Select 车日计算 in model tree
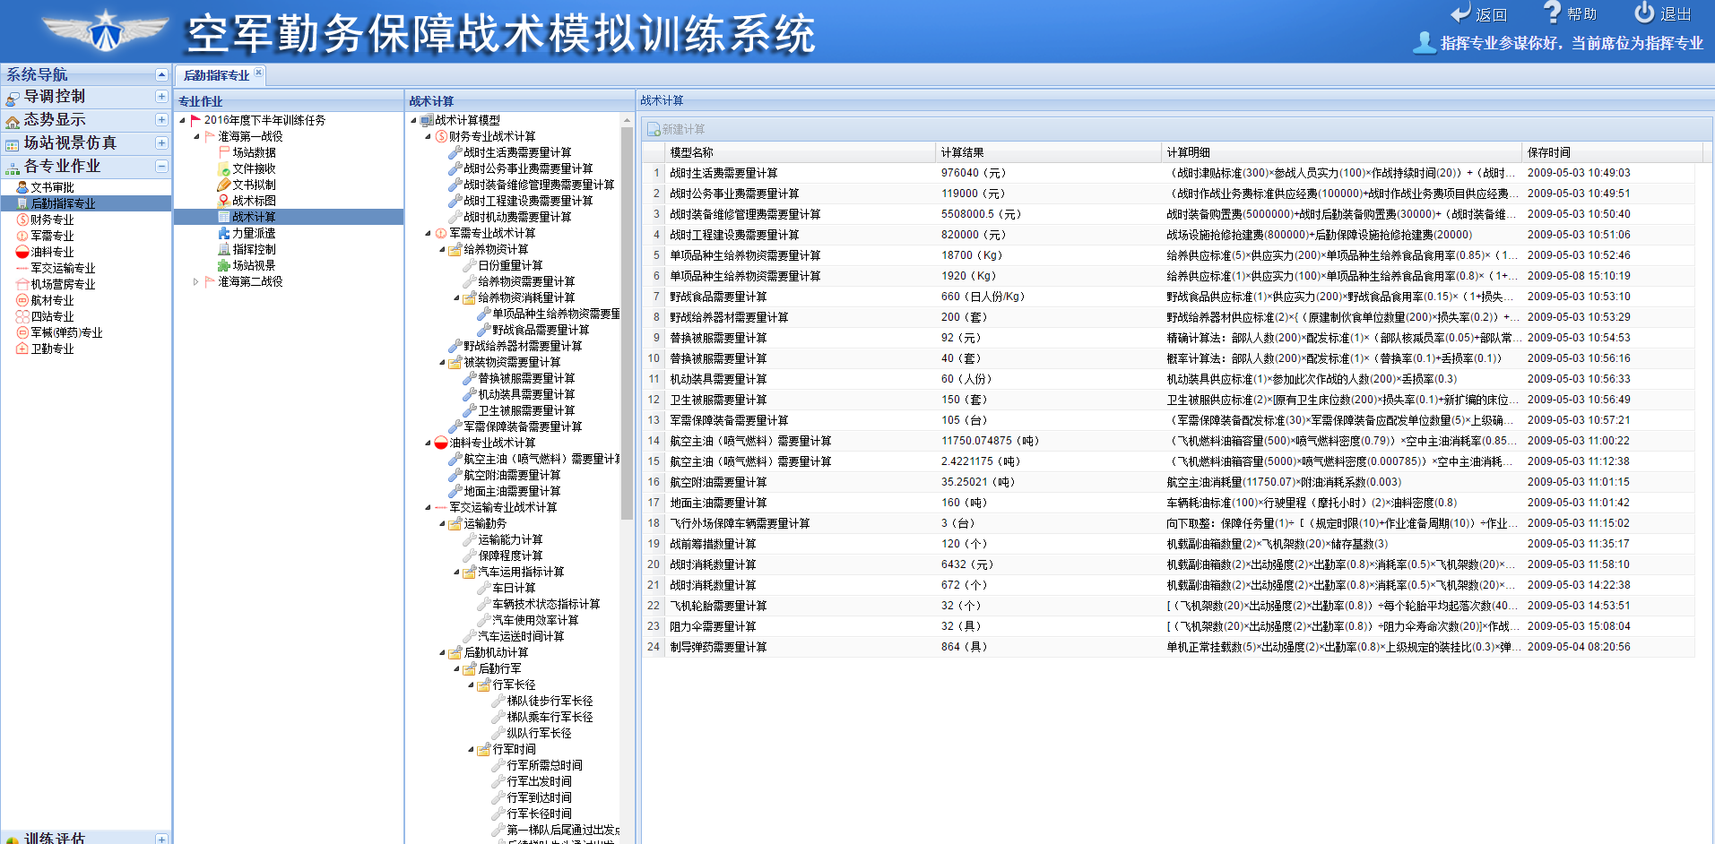Image resolution: width=1715 pixels, height=844 pixels. 514,588
